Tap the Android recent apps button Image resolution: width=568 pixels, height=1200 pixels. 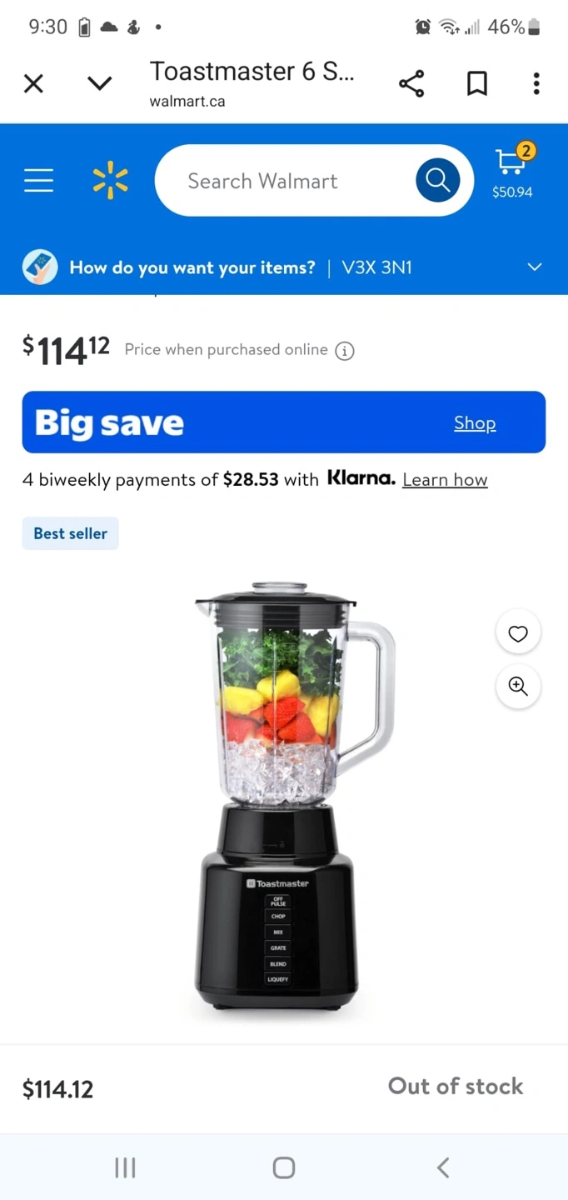[125, 1167]
